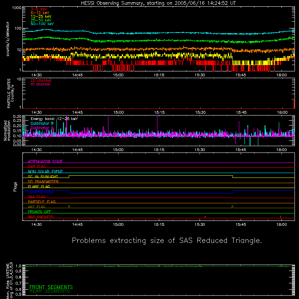Select the orange 6-12 keV legend label
The width and height of the screenshot is (299, 299).
pyautogui.click(x=40, y=13)
